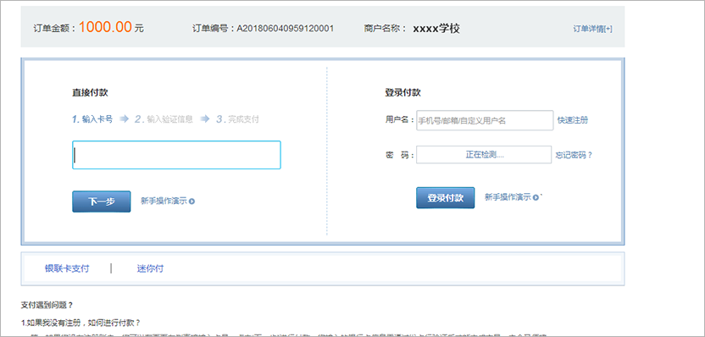This screenshot has height=337, width=705.
Task: Focus the 用户名 input field
Action: point(485,120)
